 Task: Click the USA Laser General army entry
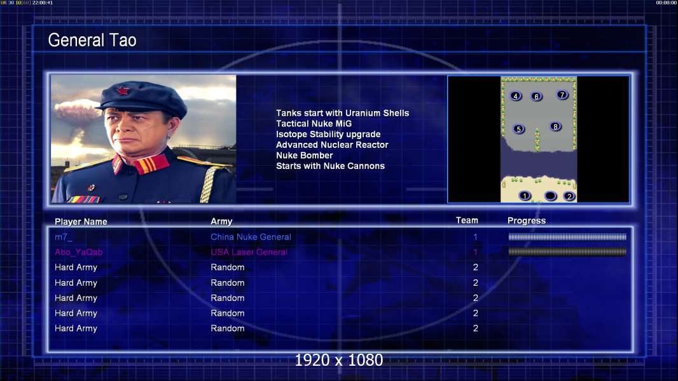249,252
